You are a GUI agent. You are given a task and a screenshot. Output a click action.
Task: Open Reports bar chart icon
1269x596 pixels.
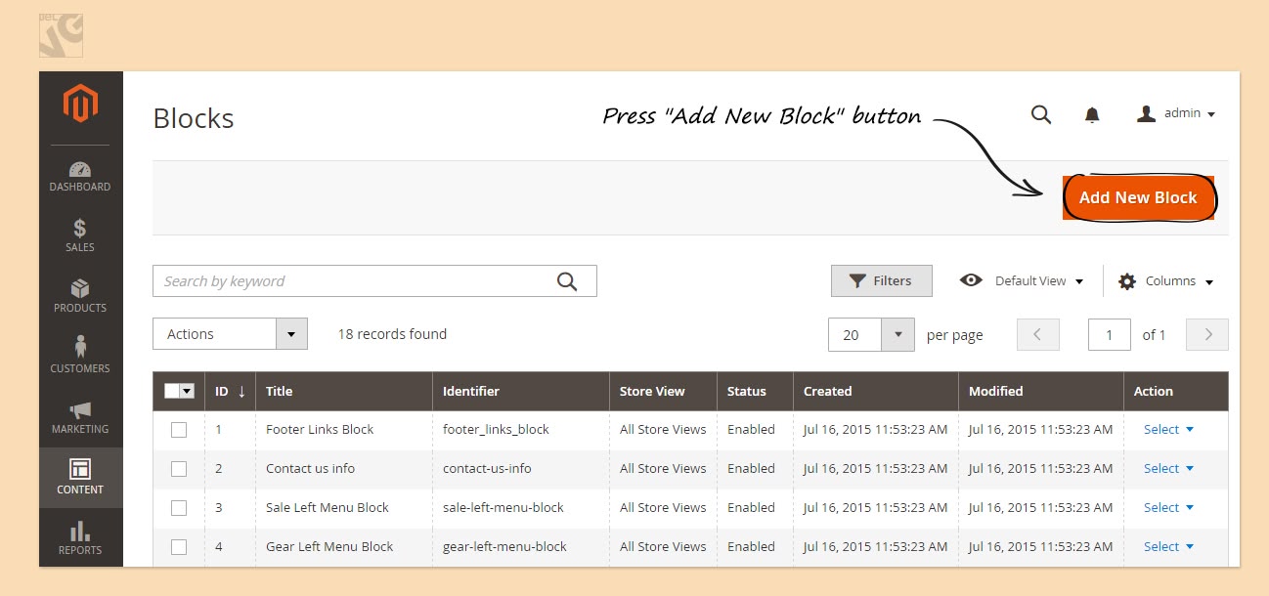[80, 532]
